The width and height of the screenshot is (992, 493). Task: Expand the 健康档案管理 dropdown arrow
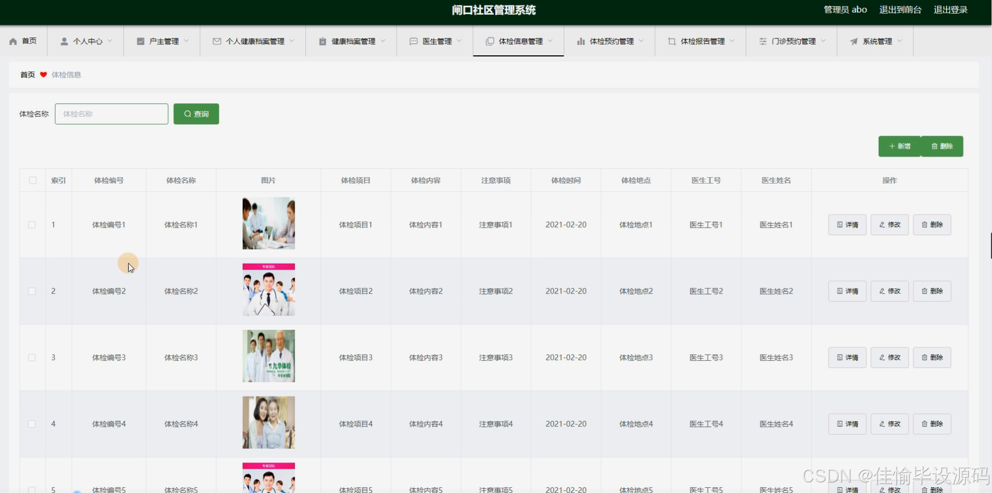[383, 41]
